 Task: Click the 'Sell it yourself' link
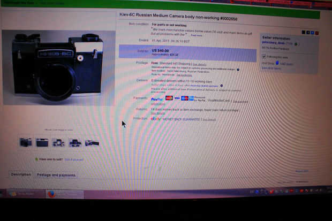point(74,159)
